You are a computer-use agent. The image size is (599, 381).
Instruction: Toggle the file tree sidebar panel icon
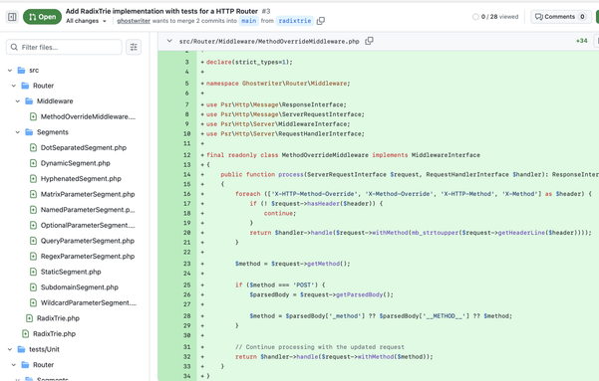pyautogui.click(x=12, y=17)
